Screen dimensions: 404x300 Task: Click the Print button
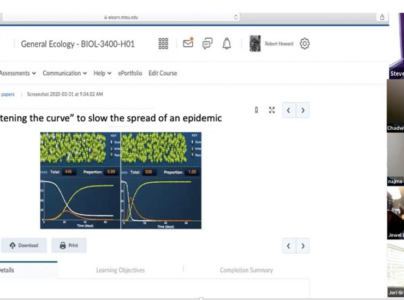click(69, 245)
